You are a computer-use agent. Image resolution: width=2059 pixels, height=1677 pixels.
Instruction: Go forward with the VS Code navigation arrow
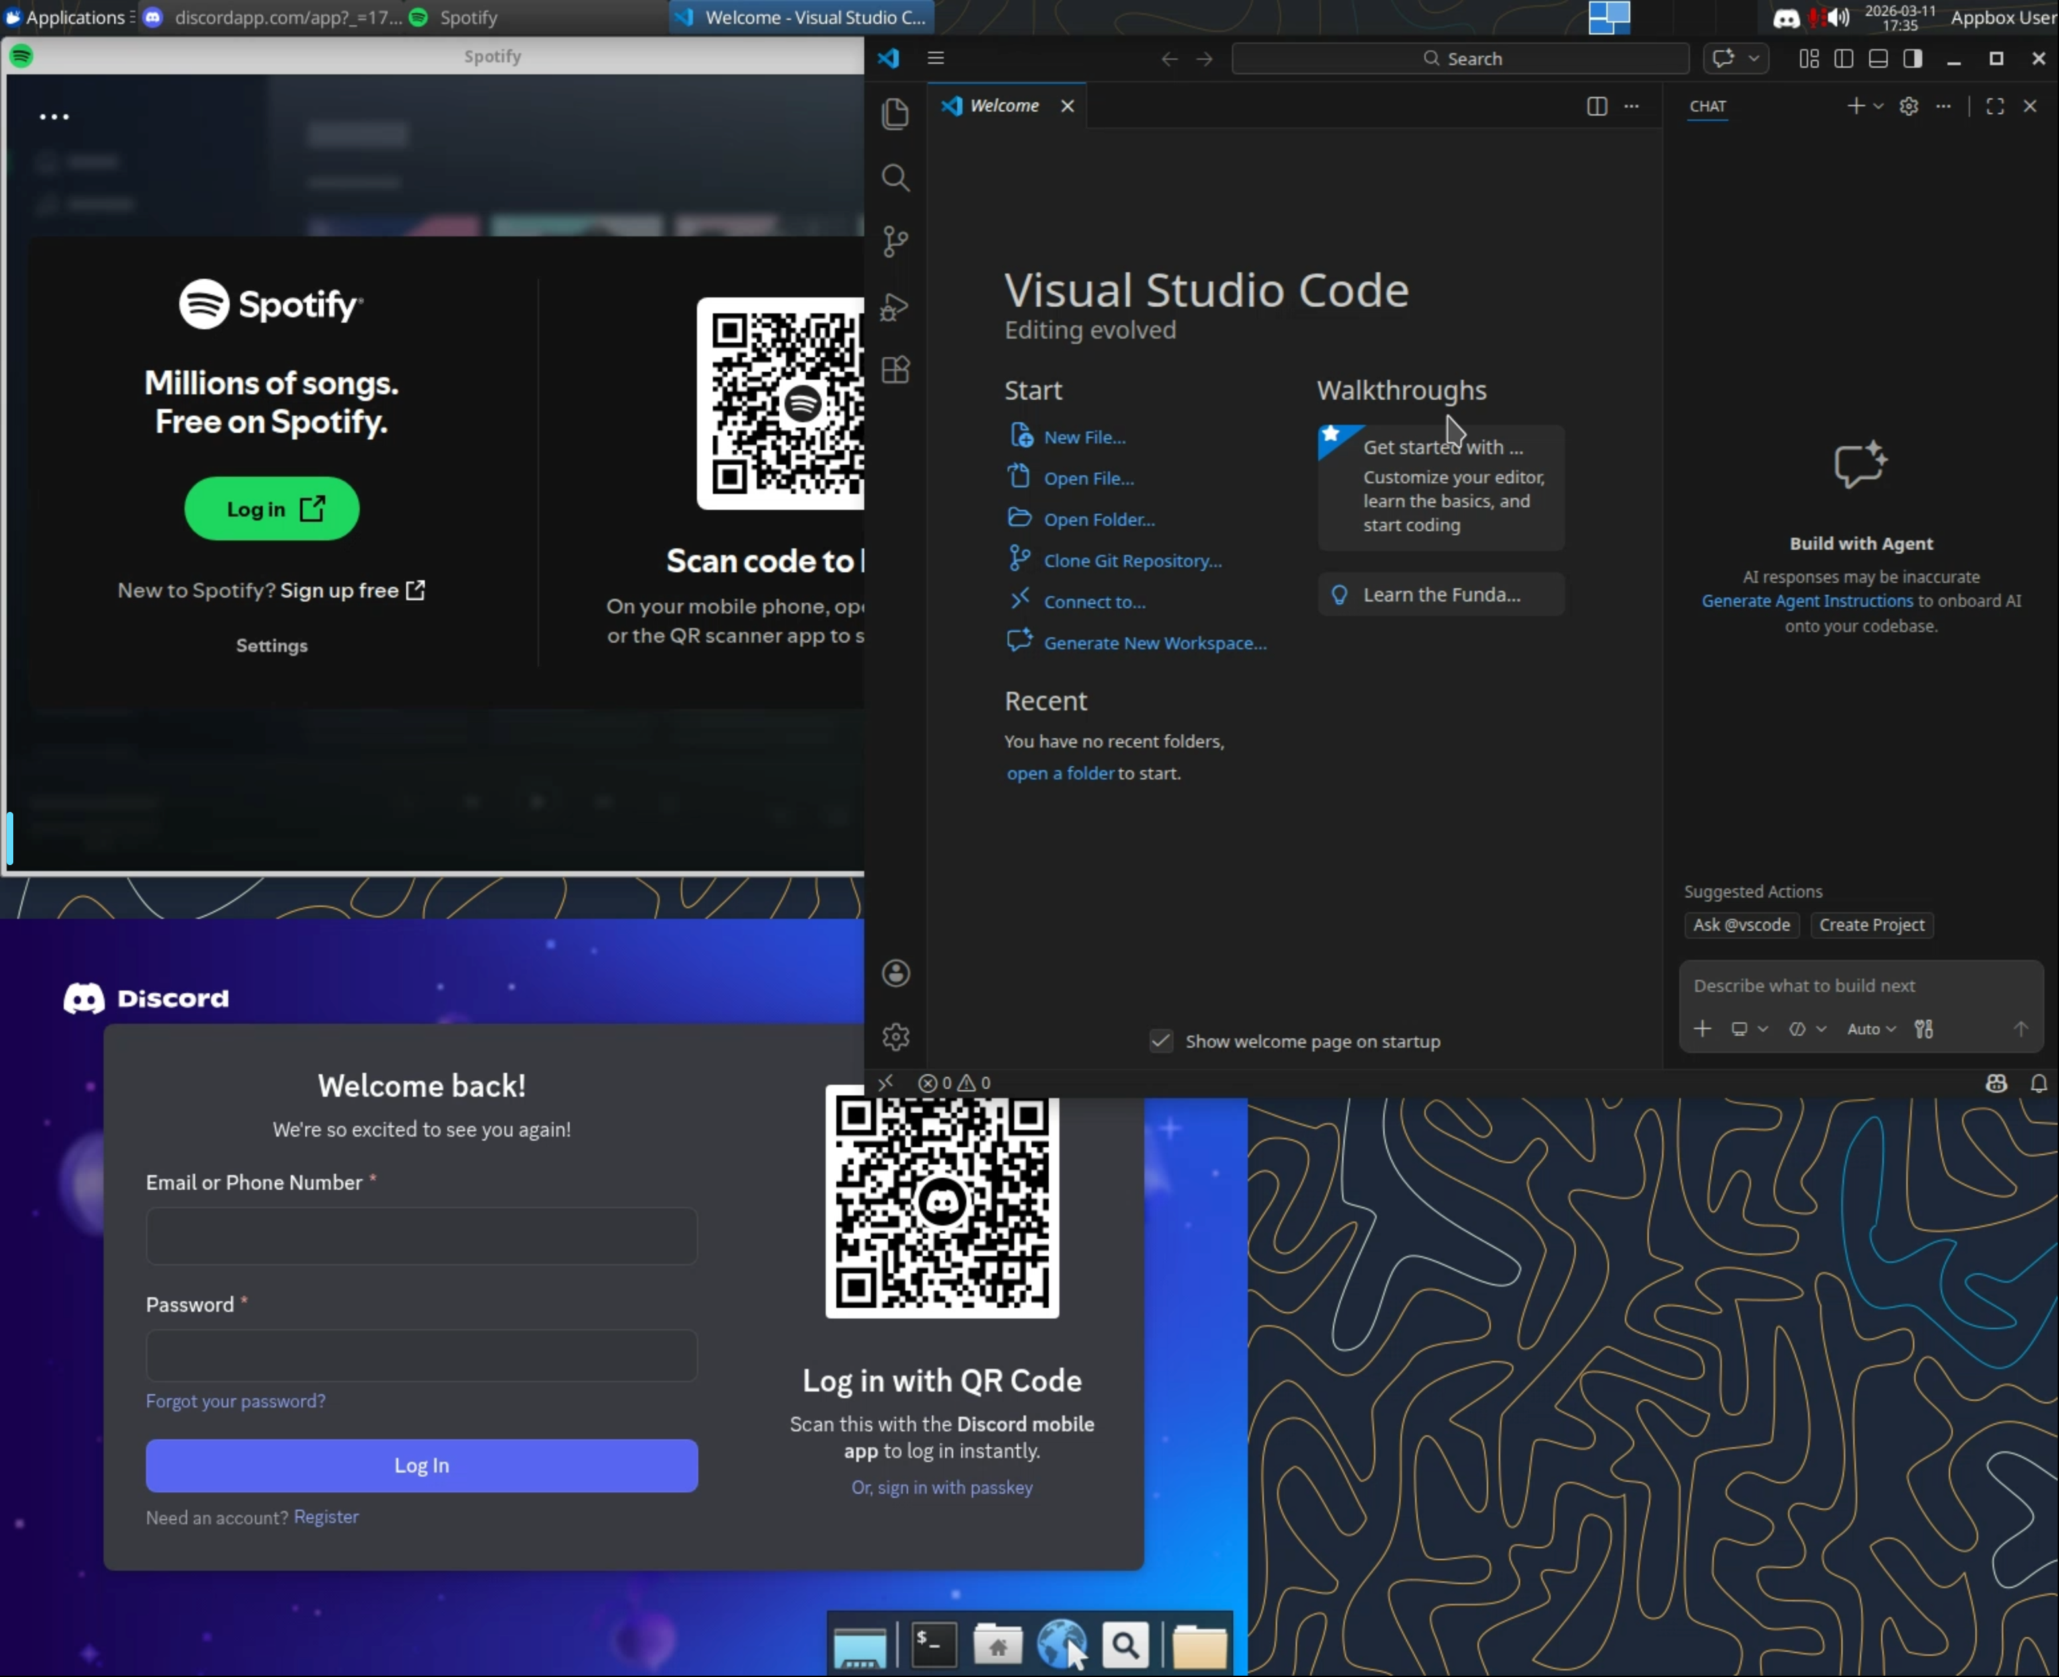pos(1204,59)
